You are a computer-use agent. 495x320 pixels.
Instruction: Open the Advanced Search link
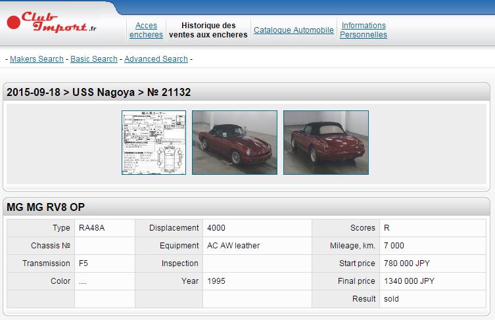156,59
